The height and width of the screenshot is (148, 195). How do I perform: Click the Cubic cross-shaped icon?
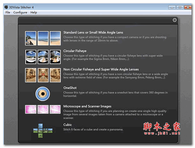(x=43, y=131)
